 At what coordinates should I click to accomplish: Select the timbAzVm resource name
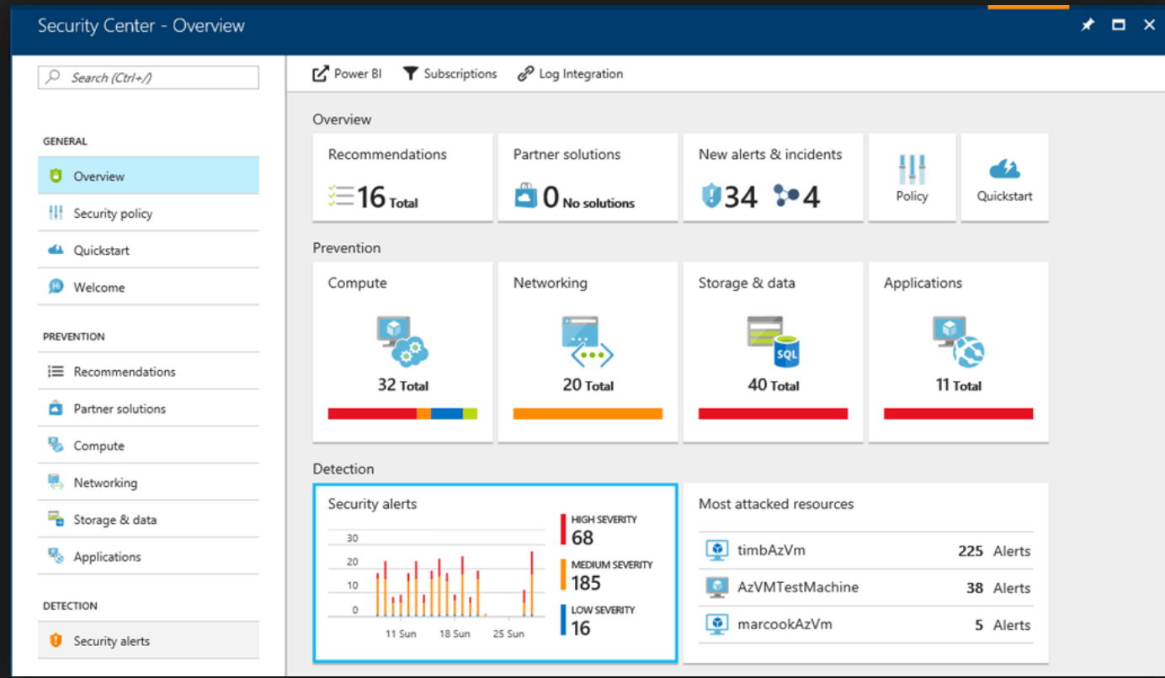tap(772, 550)
